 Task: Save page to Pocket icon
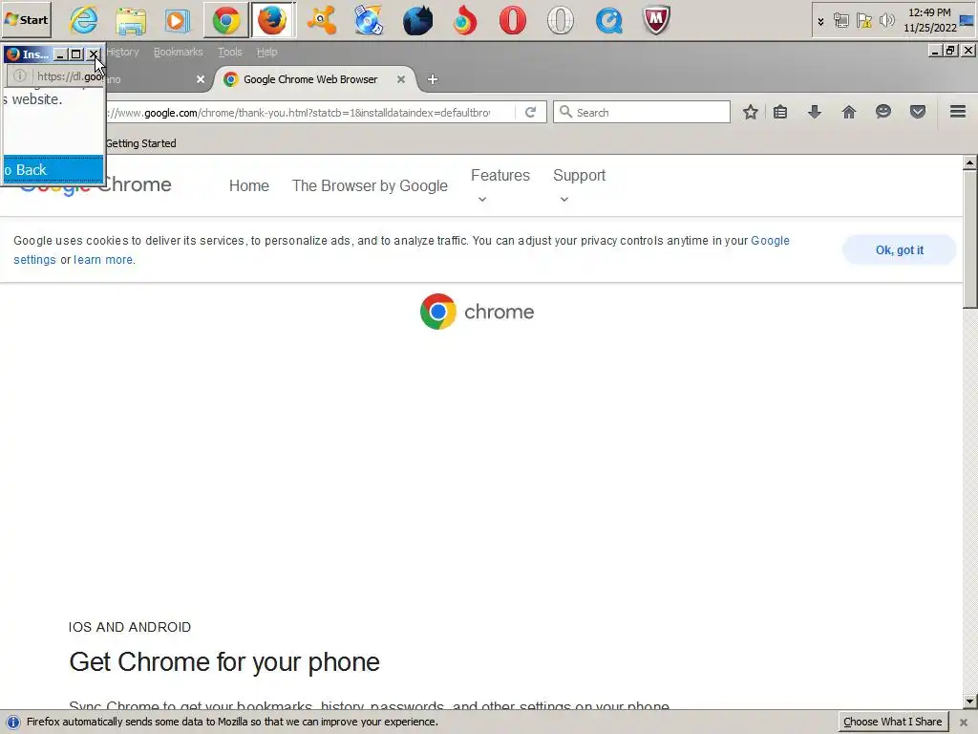918,113
